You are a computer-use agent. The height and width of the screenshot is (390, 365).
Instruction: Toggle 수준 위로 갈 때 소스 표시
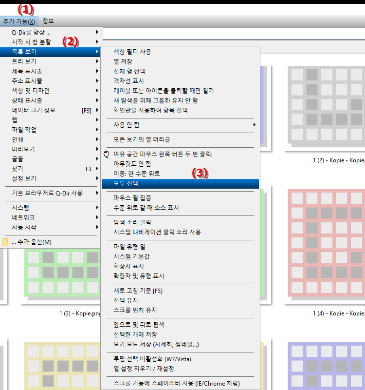pyautogui.click(x=180, y=208)
